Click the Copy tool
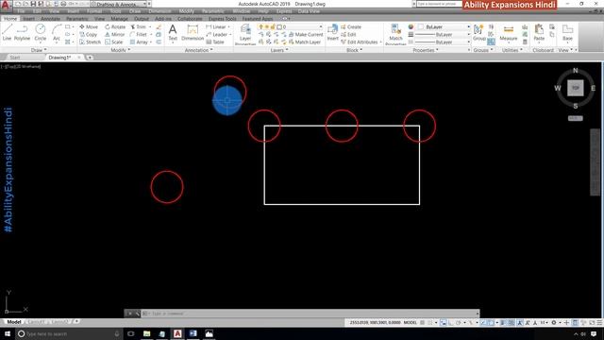Screen dimensions: 604x340 pyautogui.click(x=89, y=34)
